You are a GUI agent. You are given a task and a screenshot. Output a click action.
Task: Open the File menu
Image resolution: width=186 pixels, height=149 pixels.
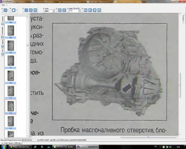pos(3,5)
